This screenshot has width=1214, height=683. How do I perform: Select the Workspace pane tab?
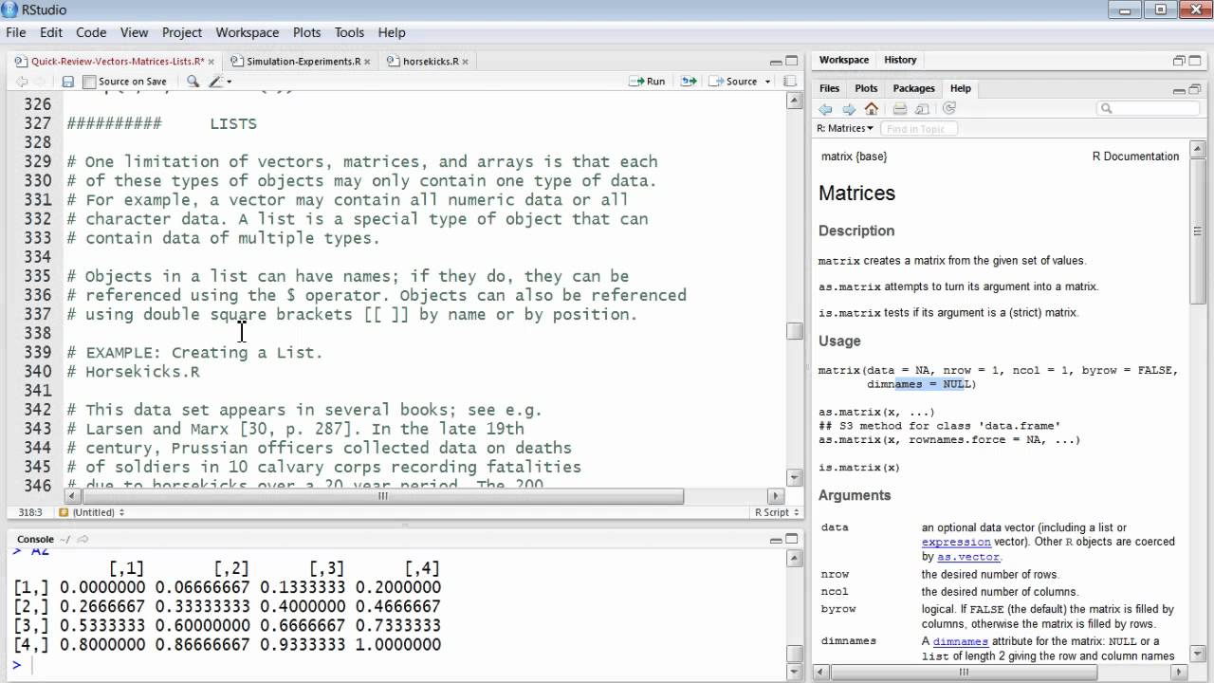(x=844, y=60)
